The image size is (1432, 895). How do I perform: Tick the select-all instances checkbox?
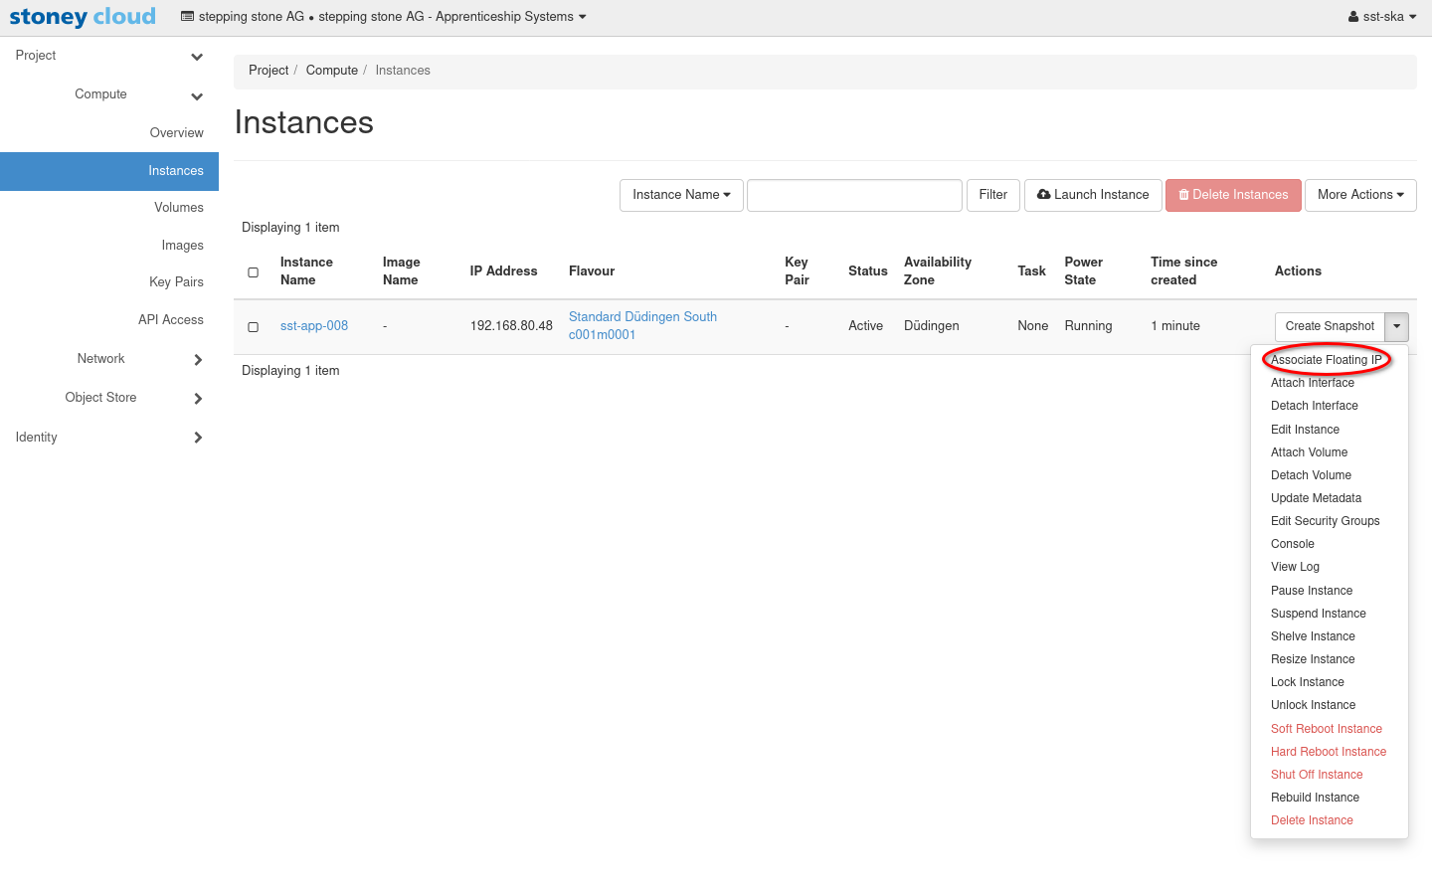click(x=254, y=272)
